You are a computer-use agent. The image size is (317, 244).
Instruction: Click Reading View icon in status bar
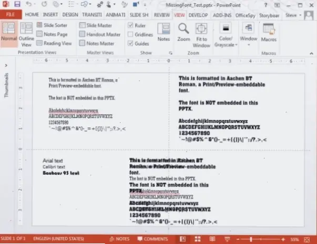click(x=212, y=239)
